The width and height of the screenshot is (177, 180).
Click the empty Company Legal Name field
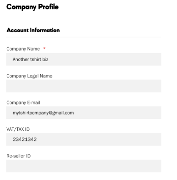[x=84, y=86]
